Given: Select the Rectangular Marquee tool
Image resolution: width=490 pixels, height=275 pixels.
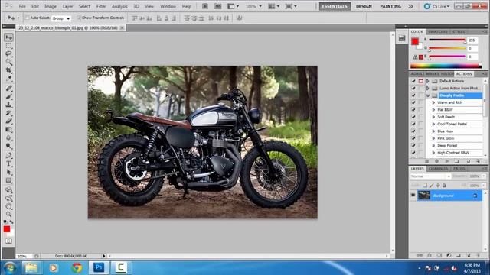Looking at the screenshot, I should tap(8, 46).
